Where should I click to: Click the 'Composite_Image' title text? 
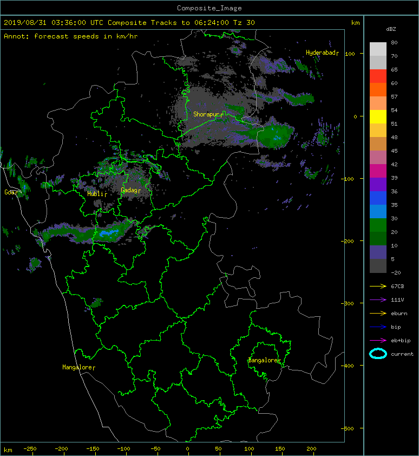point(209,8)
